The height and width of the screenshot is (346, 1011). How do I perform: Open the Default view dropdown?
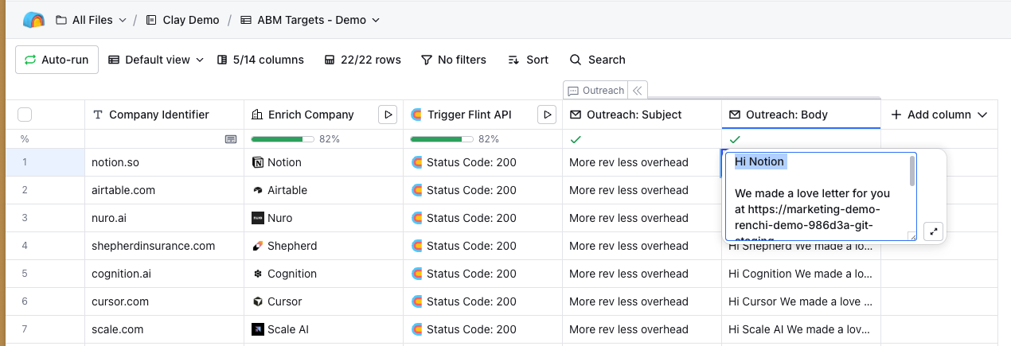156,60
